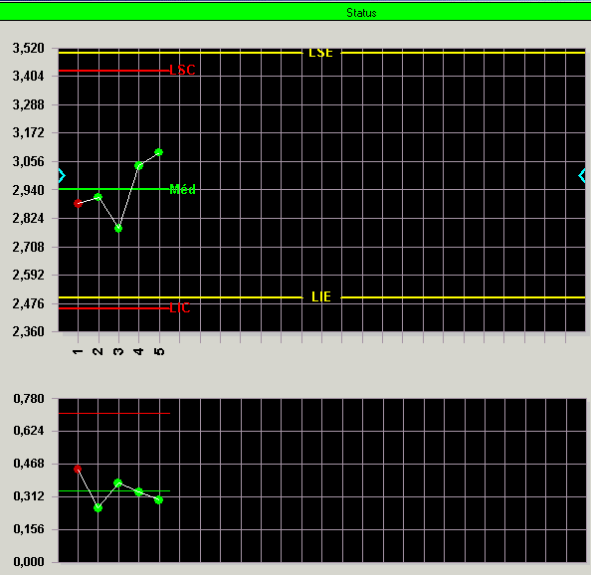
Task: Select sample 2 point in upper chart
Action: pos(98,197)
